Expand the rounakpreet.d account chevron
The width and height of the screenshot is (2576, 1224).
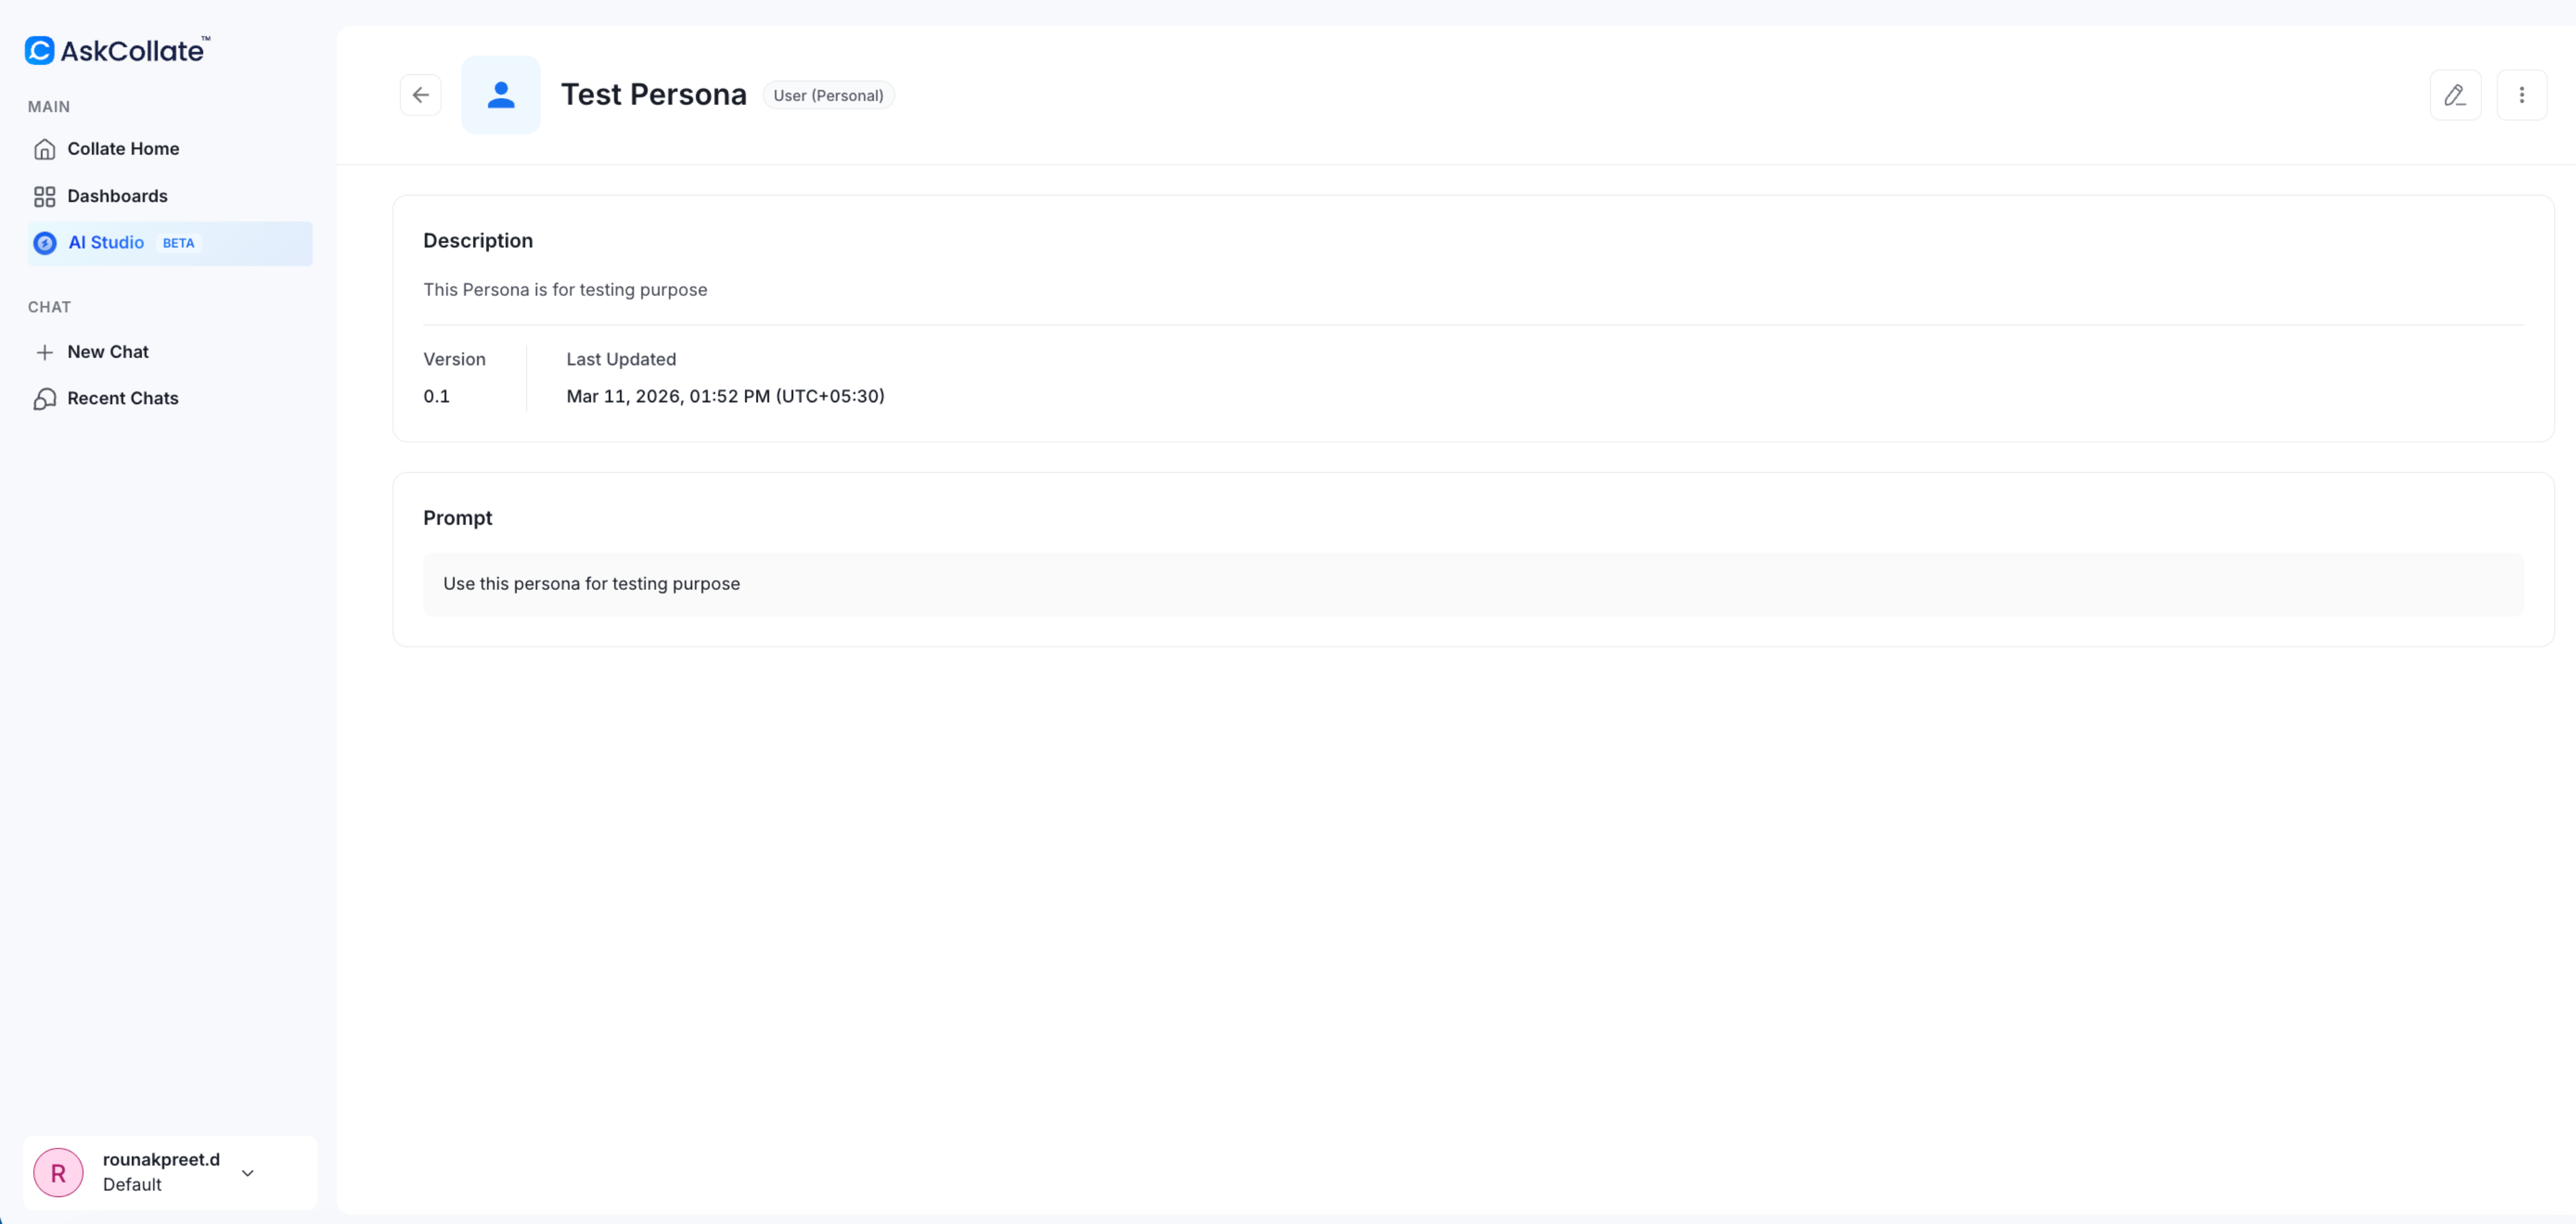point(248,1172)
